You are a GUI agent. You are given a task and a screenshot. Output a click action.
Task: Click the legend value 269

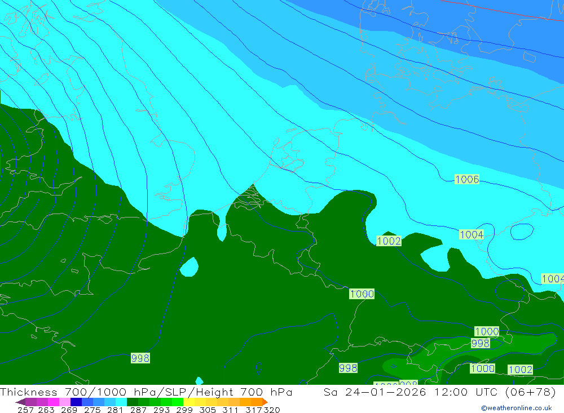click(69, 410)
